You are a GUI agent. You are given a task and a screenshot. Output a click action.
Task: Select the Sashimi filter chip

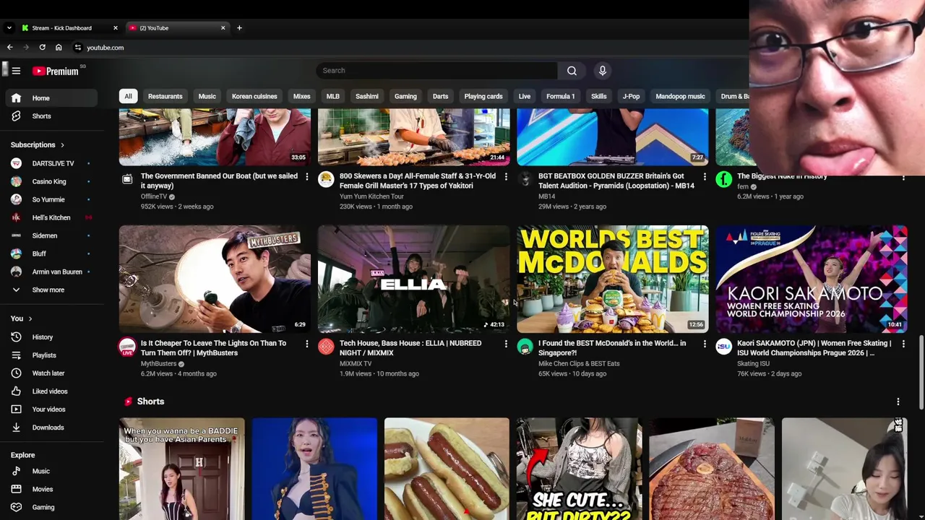366,96
